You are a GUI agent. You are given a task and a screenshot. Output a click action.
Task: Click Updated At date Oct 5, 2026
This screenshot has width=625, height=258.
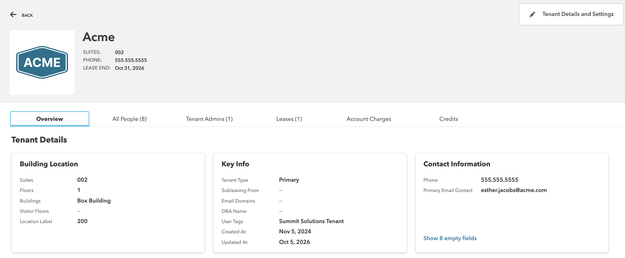(294, 242)
